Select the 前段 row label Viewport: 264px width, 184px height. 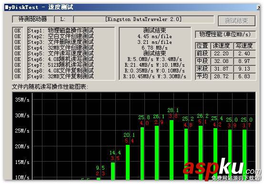203,53
